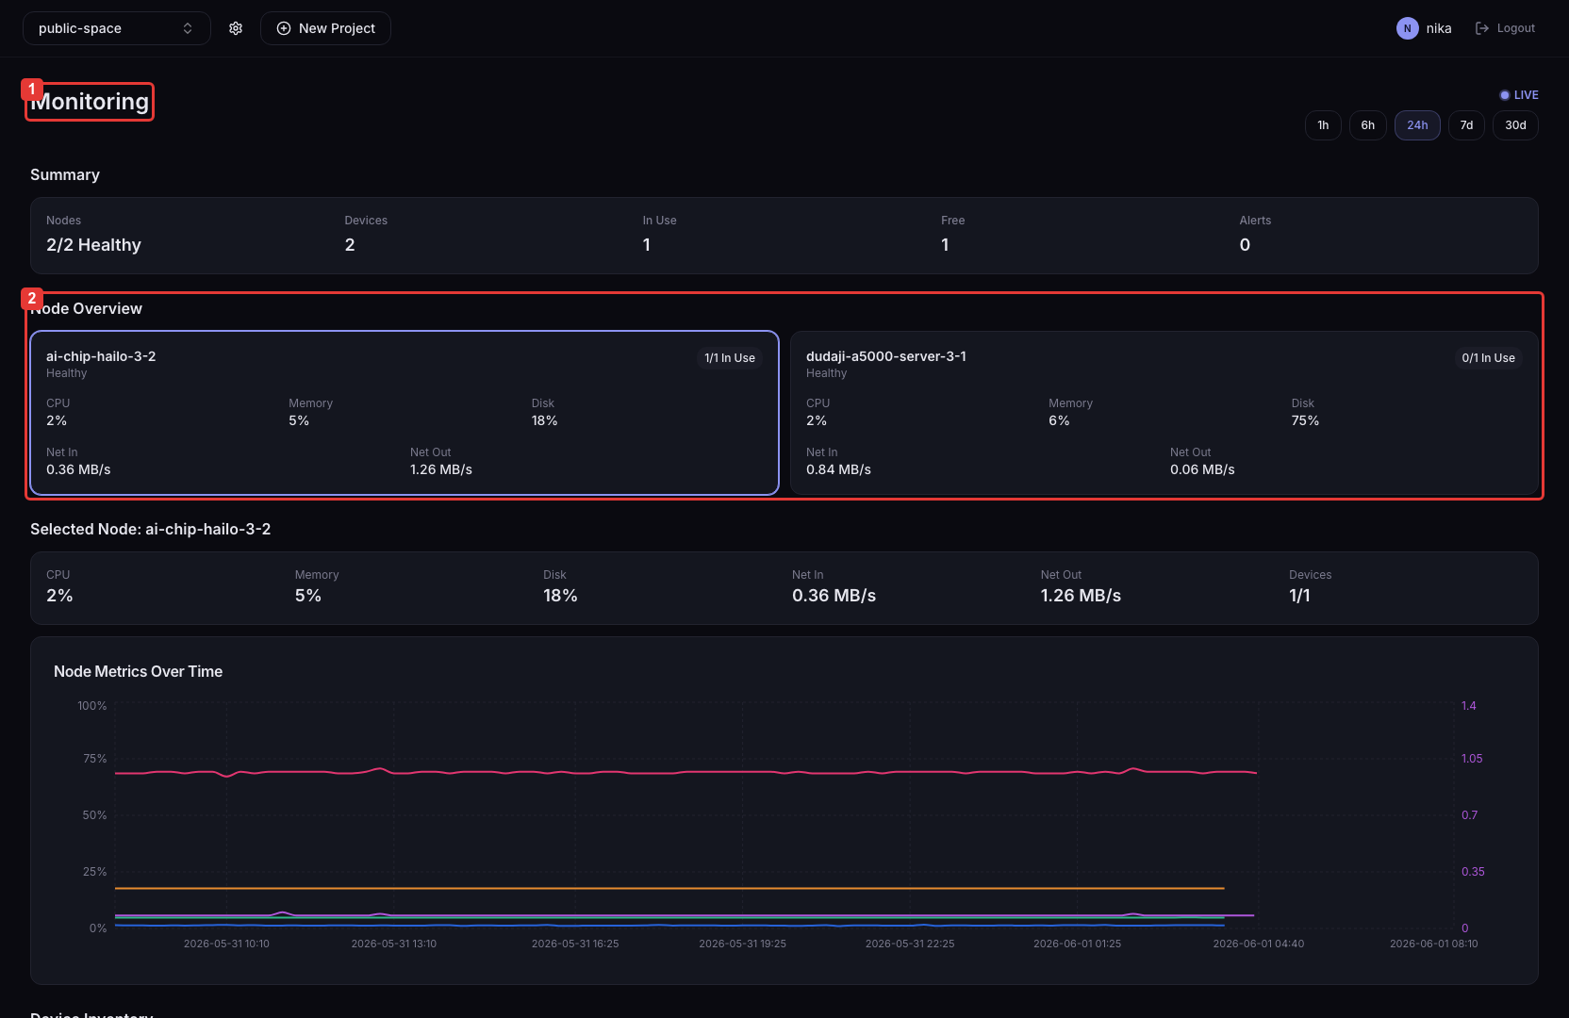This screenshot has height=1018, width=1569.
Task: Select the dudaji-a5000-server-3-1 node card
Action: tap(1164, 413)
